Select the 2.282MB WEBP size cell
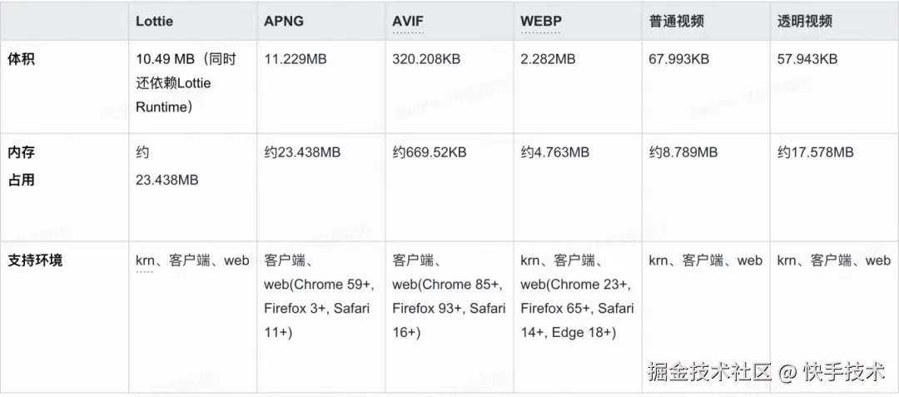 tap(548, 59)
